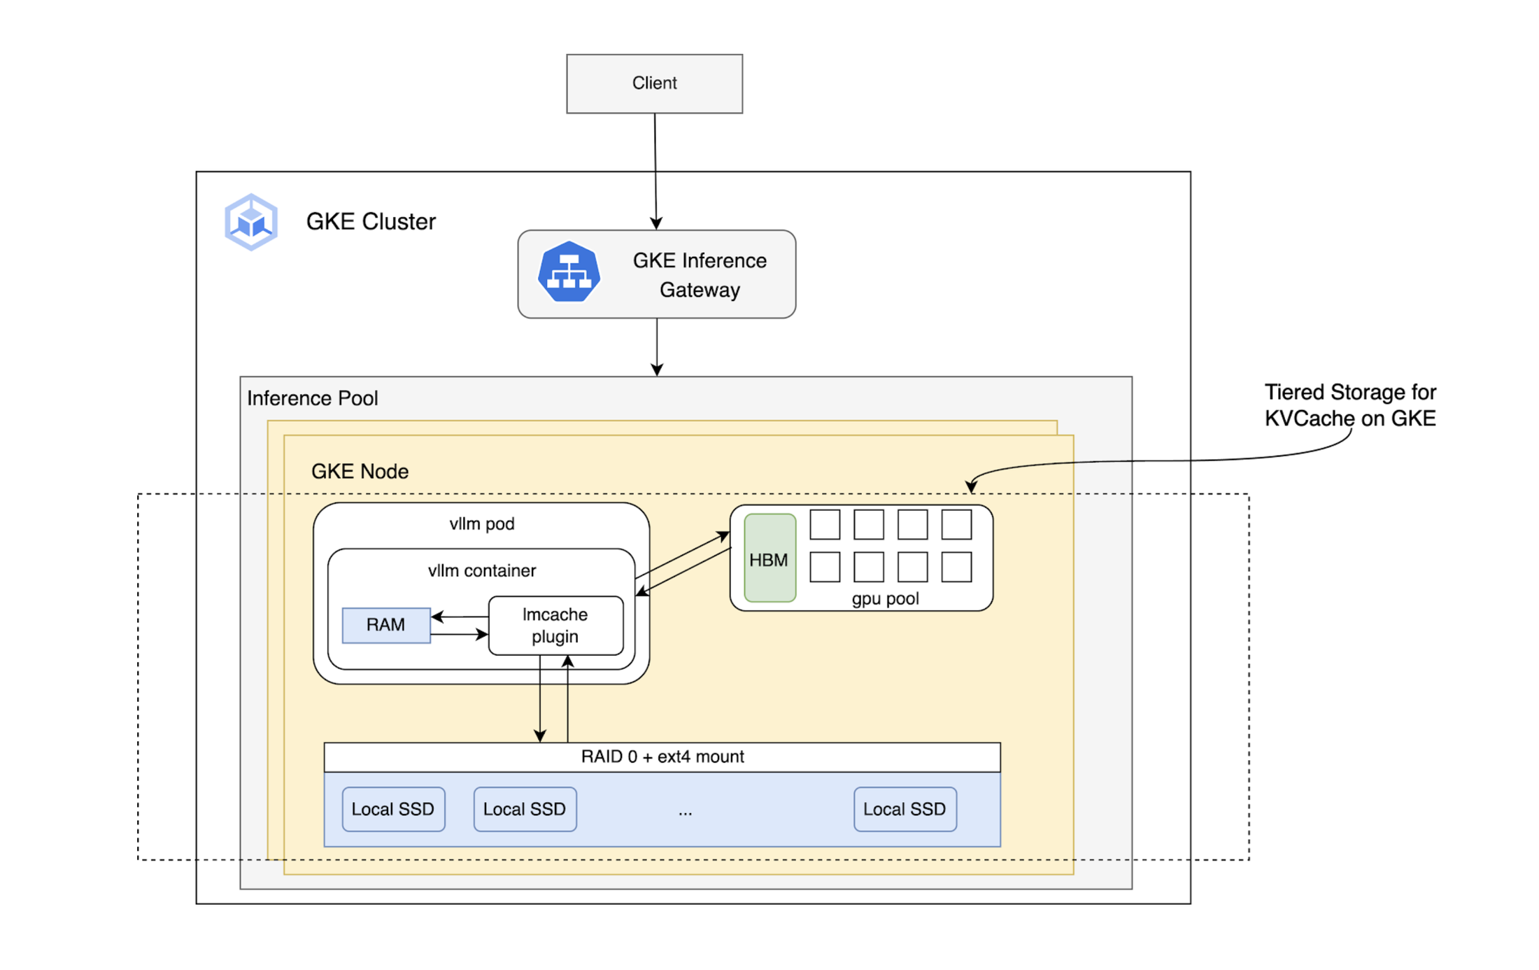Toggle visibility of the GKE Node layer
Image resolution: width=1539 pixels, height=970 pixels.
click(x=360, y=471)
